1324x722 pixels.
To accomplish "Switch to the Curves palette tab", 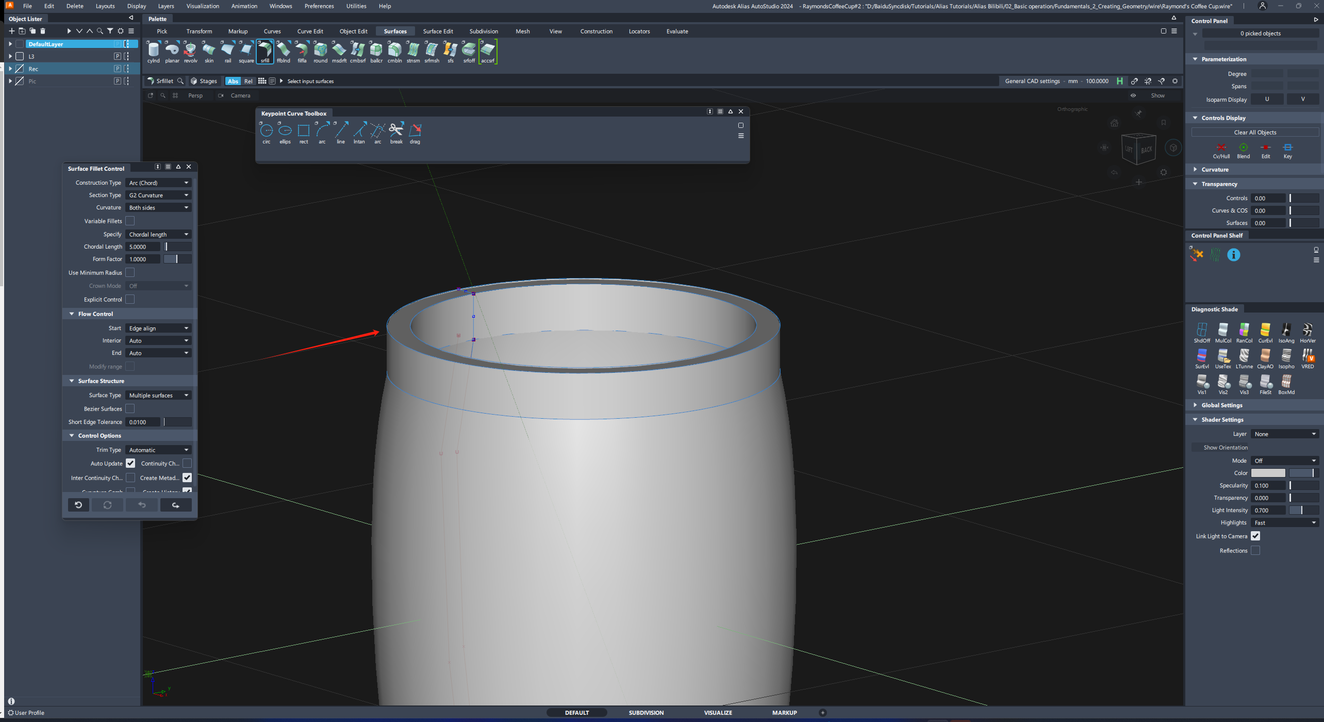I will [x=272, y=31].
